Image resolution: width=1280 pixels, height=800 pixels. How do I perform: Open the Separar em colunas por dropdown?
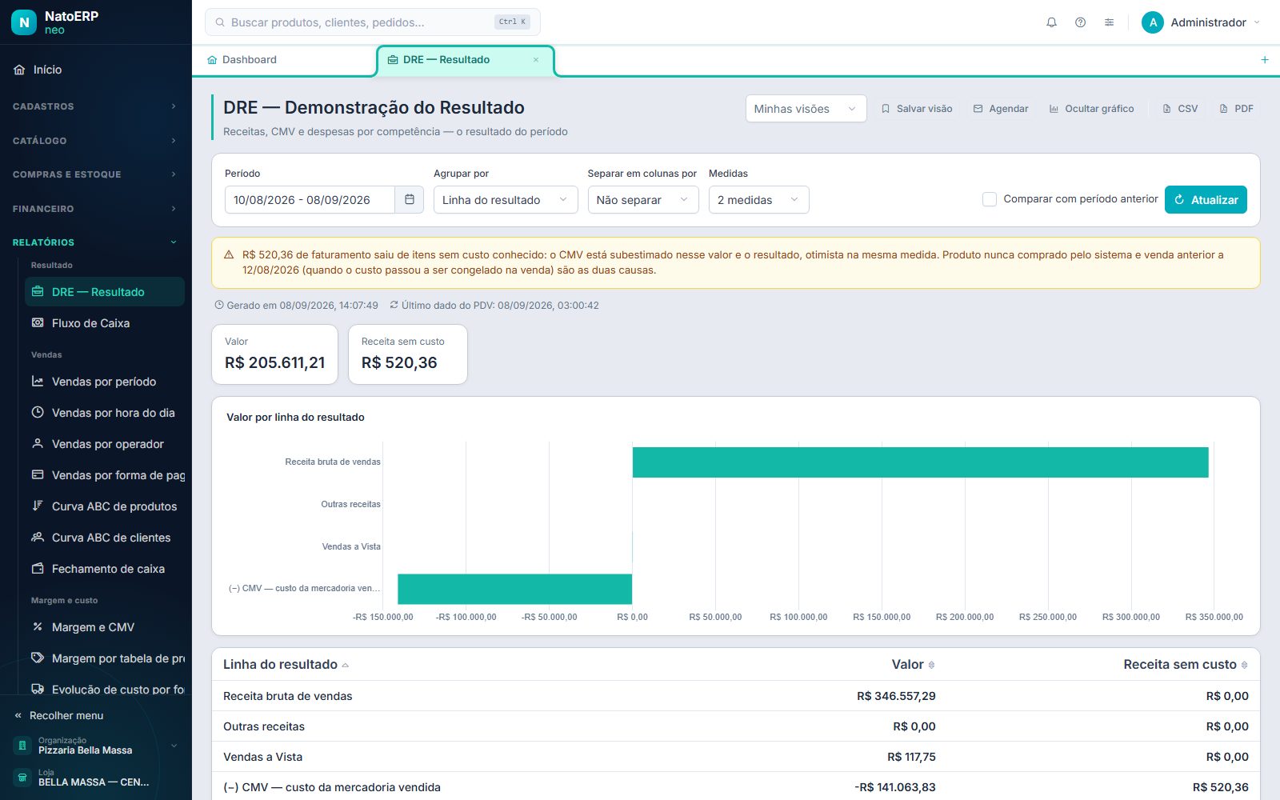pos(643,200)
